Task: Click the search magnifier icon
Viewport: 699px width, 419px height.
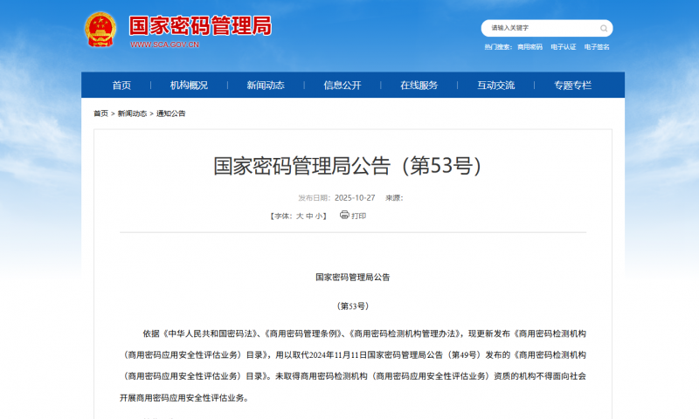Action: coord(604,28)
